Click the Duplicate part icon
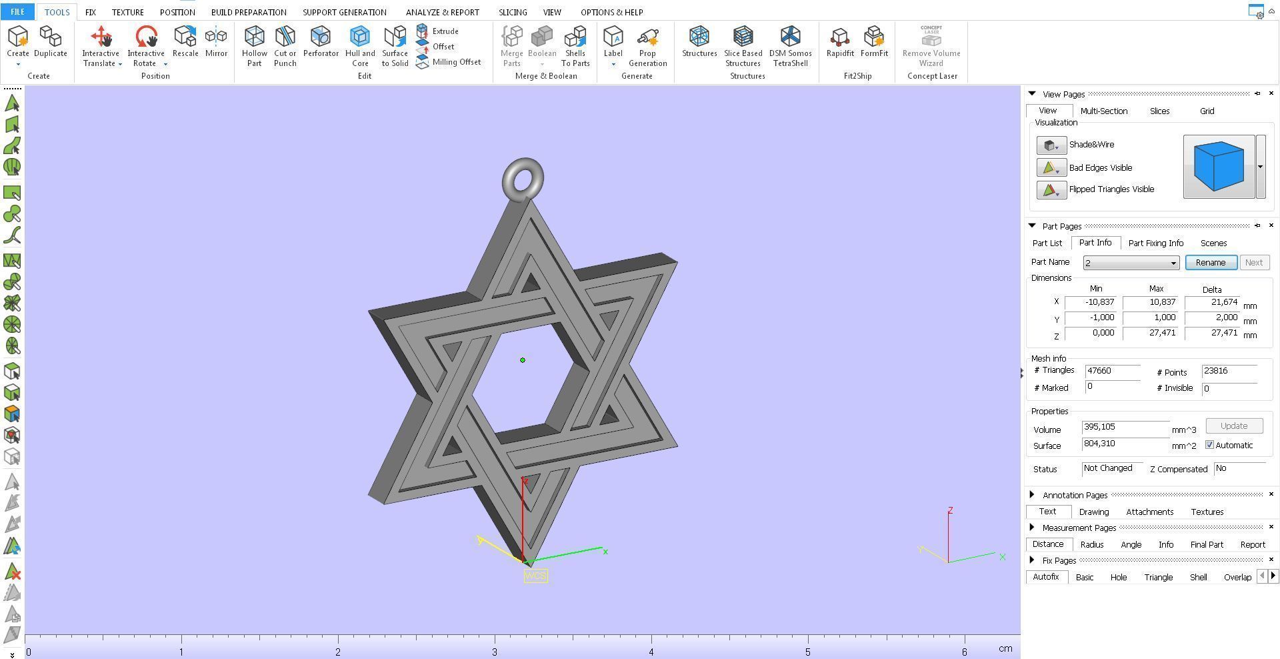This screenshot has width=1280, height=659. pos(51,41)
